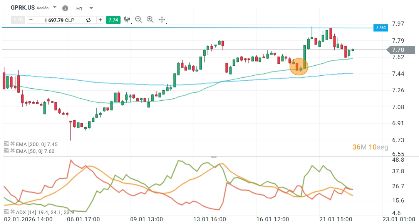
Task: Expand the GPRK.US symbol dropdown arrow
Action: 54,8
